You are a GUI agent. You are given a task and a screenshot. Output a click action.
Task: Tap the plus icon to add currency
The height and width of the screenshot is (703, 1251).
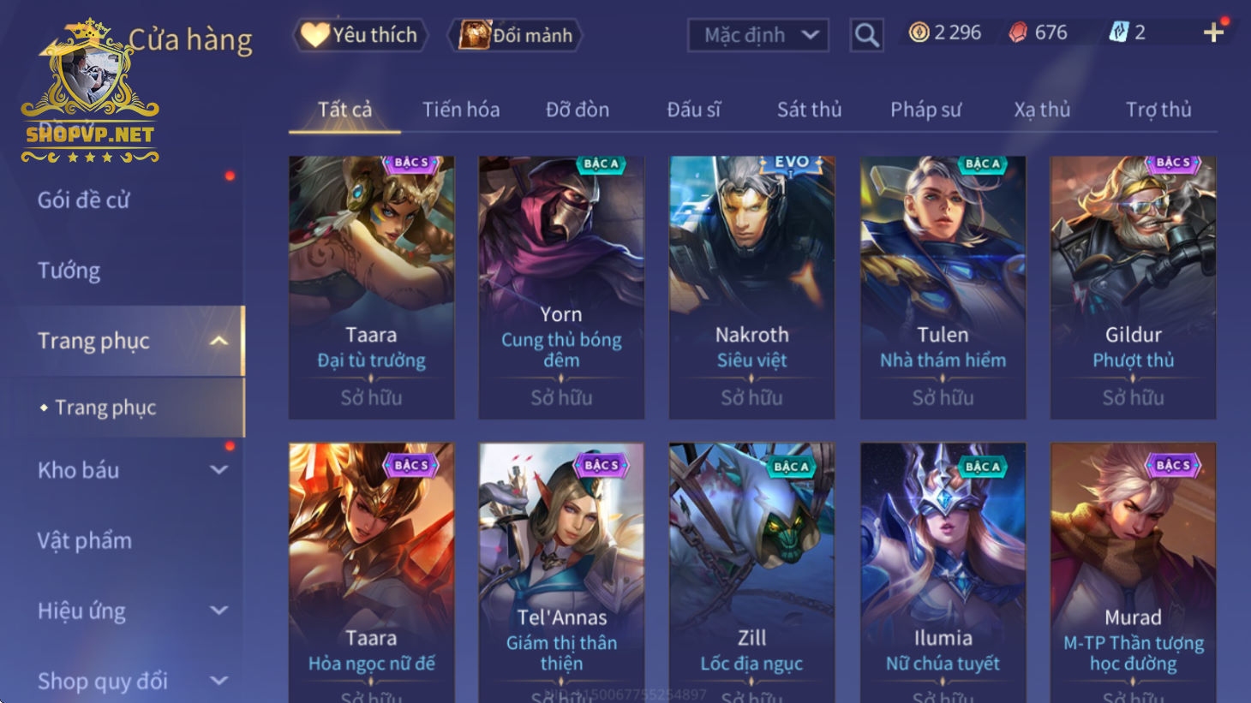(1213, 33)
